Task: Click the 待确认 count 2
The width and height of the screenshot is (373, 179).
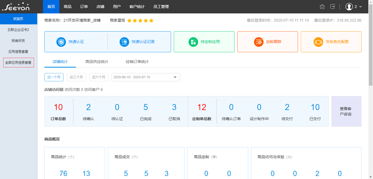Action: tap(88, 107)
